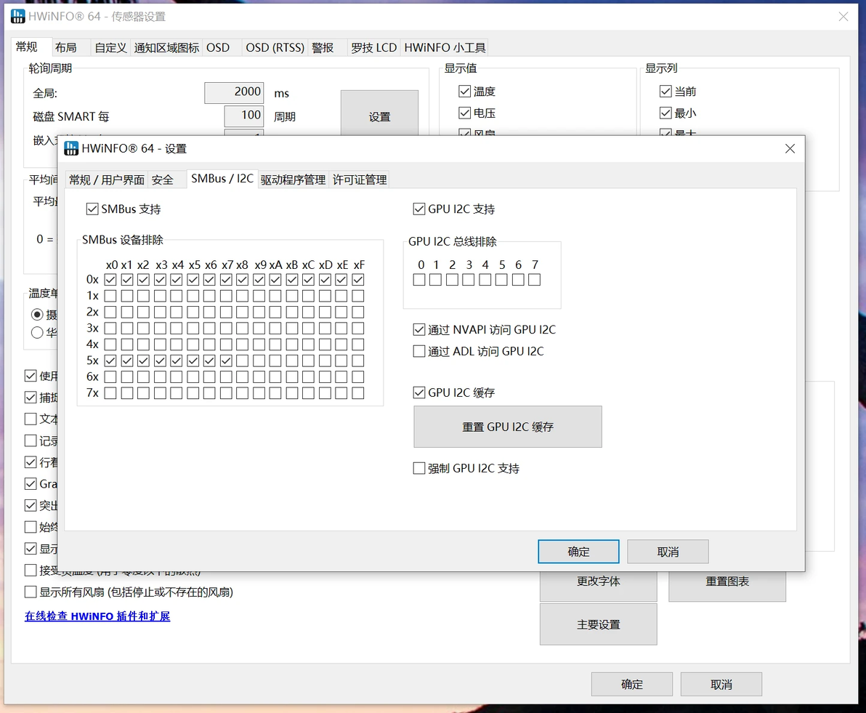Click the 全局 polling period input field

[234, 92]
